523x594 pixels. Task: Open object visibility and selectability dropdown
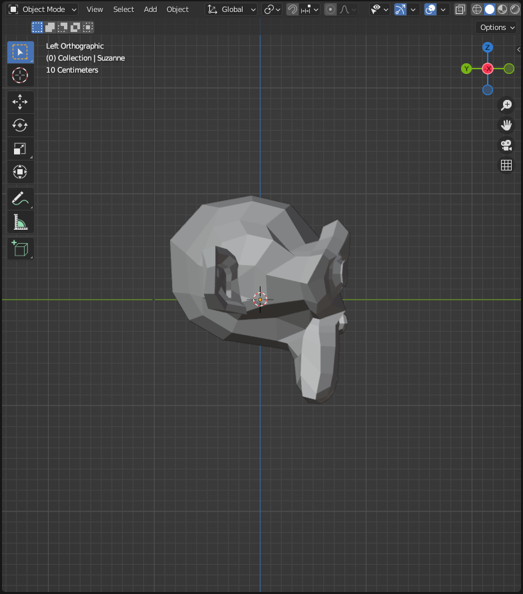380,9
